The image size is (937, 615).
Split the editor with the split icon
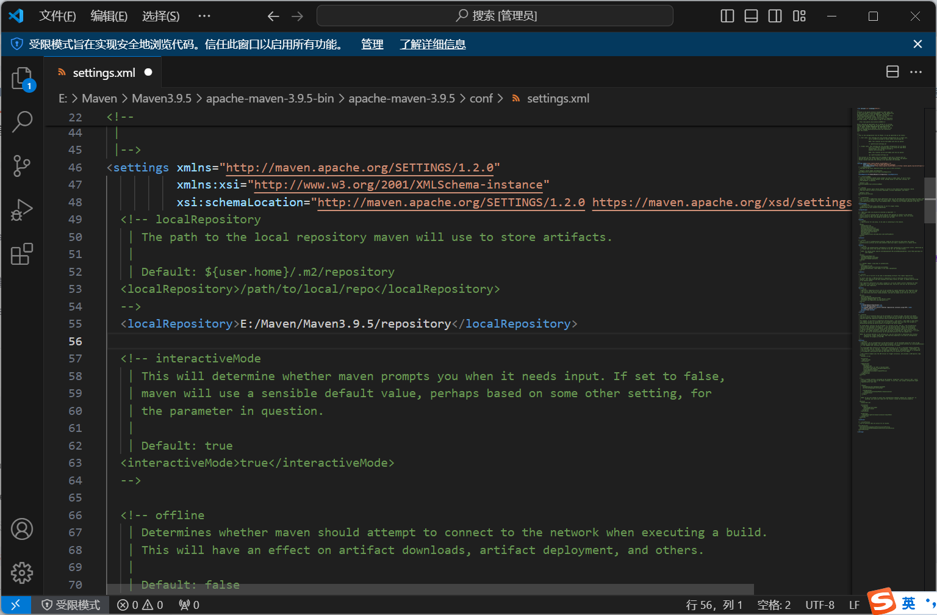(x=892, y=72)
